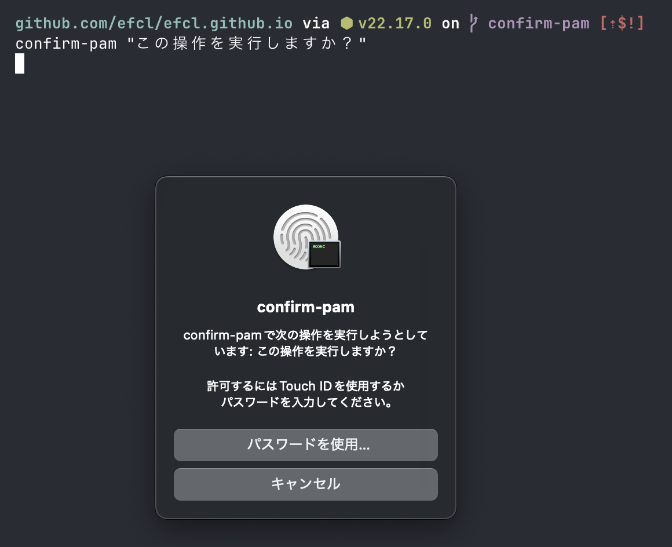Screen dimensions: 672x547
Task: Click the git branch symbol in prompt
Action: pyautogui.click(x=474, y=24)
